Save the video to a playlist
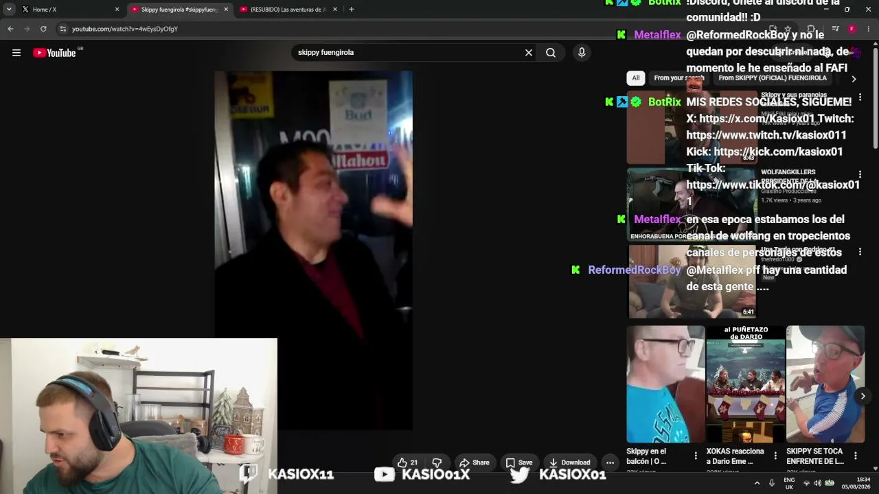Screen dimensions: 879x494 coord(519,462)
